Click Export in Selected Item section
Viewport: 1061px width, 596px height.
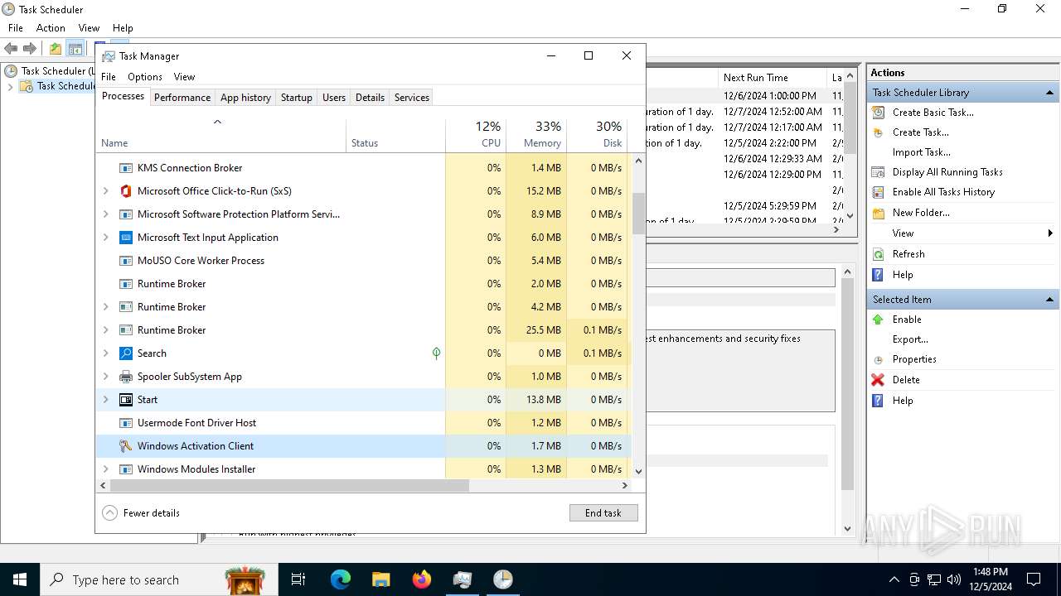pyautogui.click(x=910, y=339)
